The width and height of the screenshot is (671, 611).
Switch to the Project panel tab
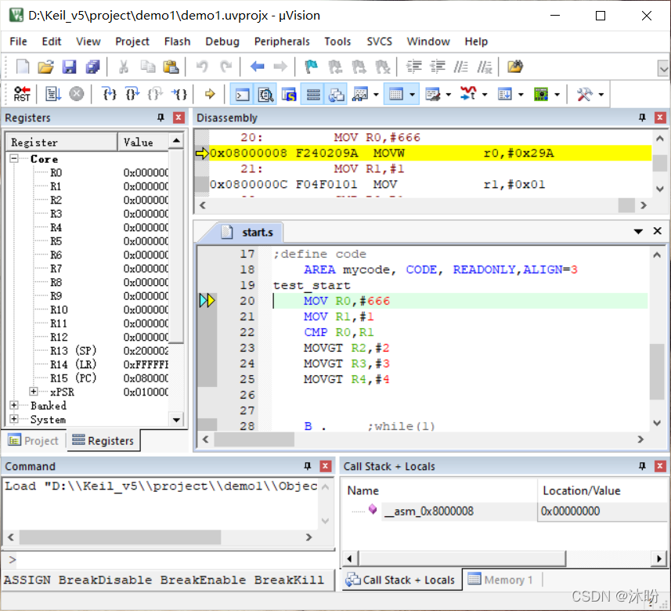(34, 440)
